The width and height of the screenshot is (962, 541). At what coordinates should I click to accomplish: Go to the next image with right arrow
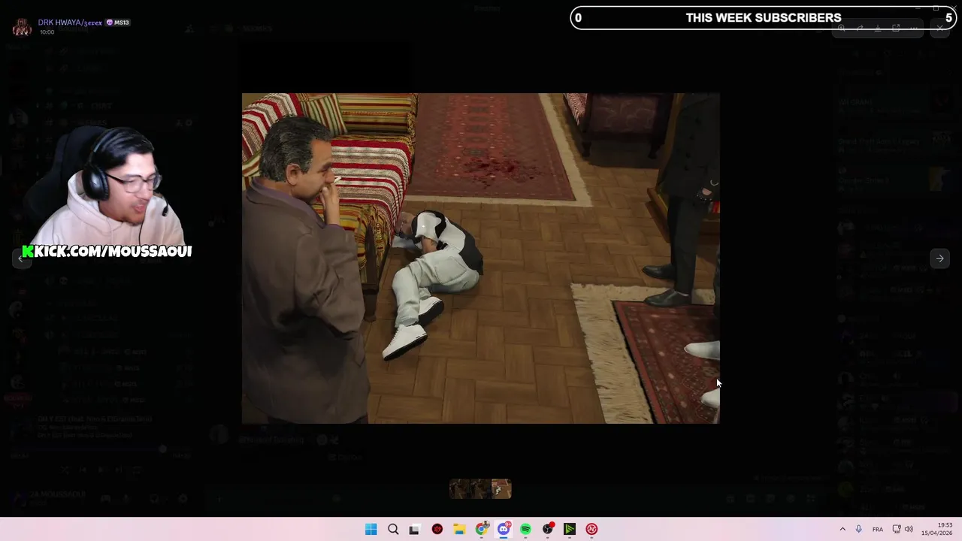pos(939,258)
